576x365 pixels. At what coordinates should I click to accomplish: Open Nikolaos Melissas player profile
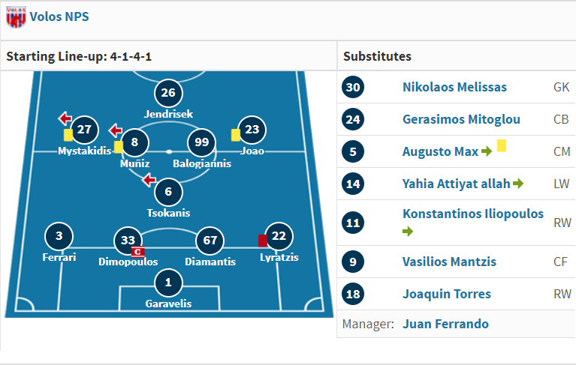click(454, 87)
